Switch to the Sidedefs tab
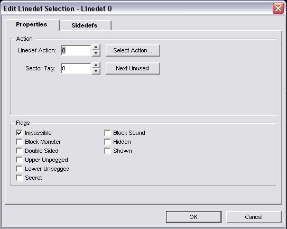287x229 pixels. 85,25
